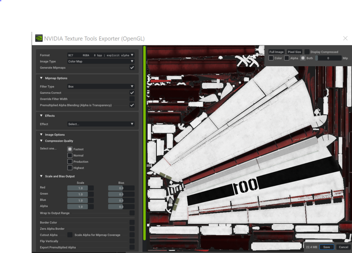Screen dimensions: 352x253
Task: Collapse the Scale and Bias Output section
Action: click(41, 176)
